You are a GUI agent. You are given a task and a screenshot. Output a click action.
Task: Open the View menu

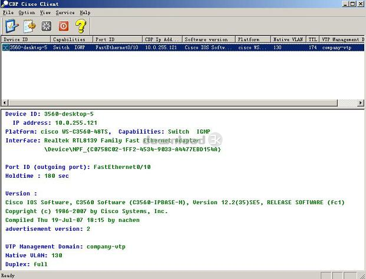(45, 12)
